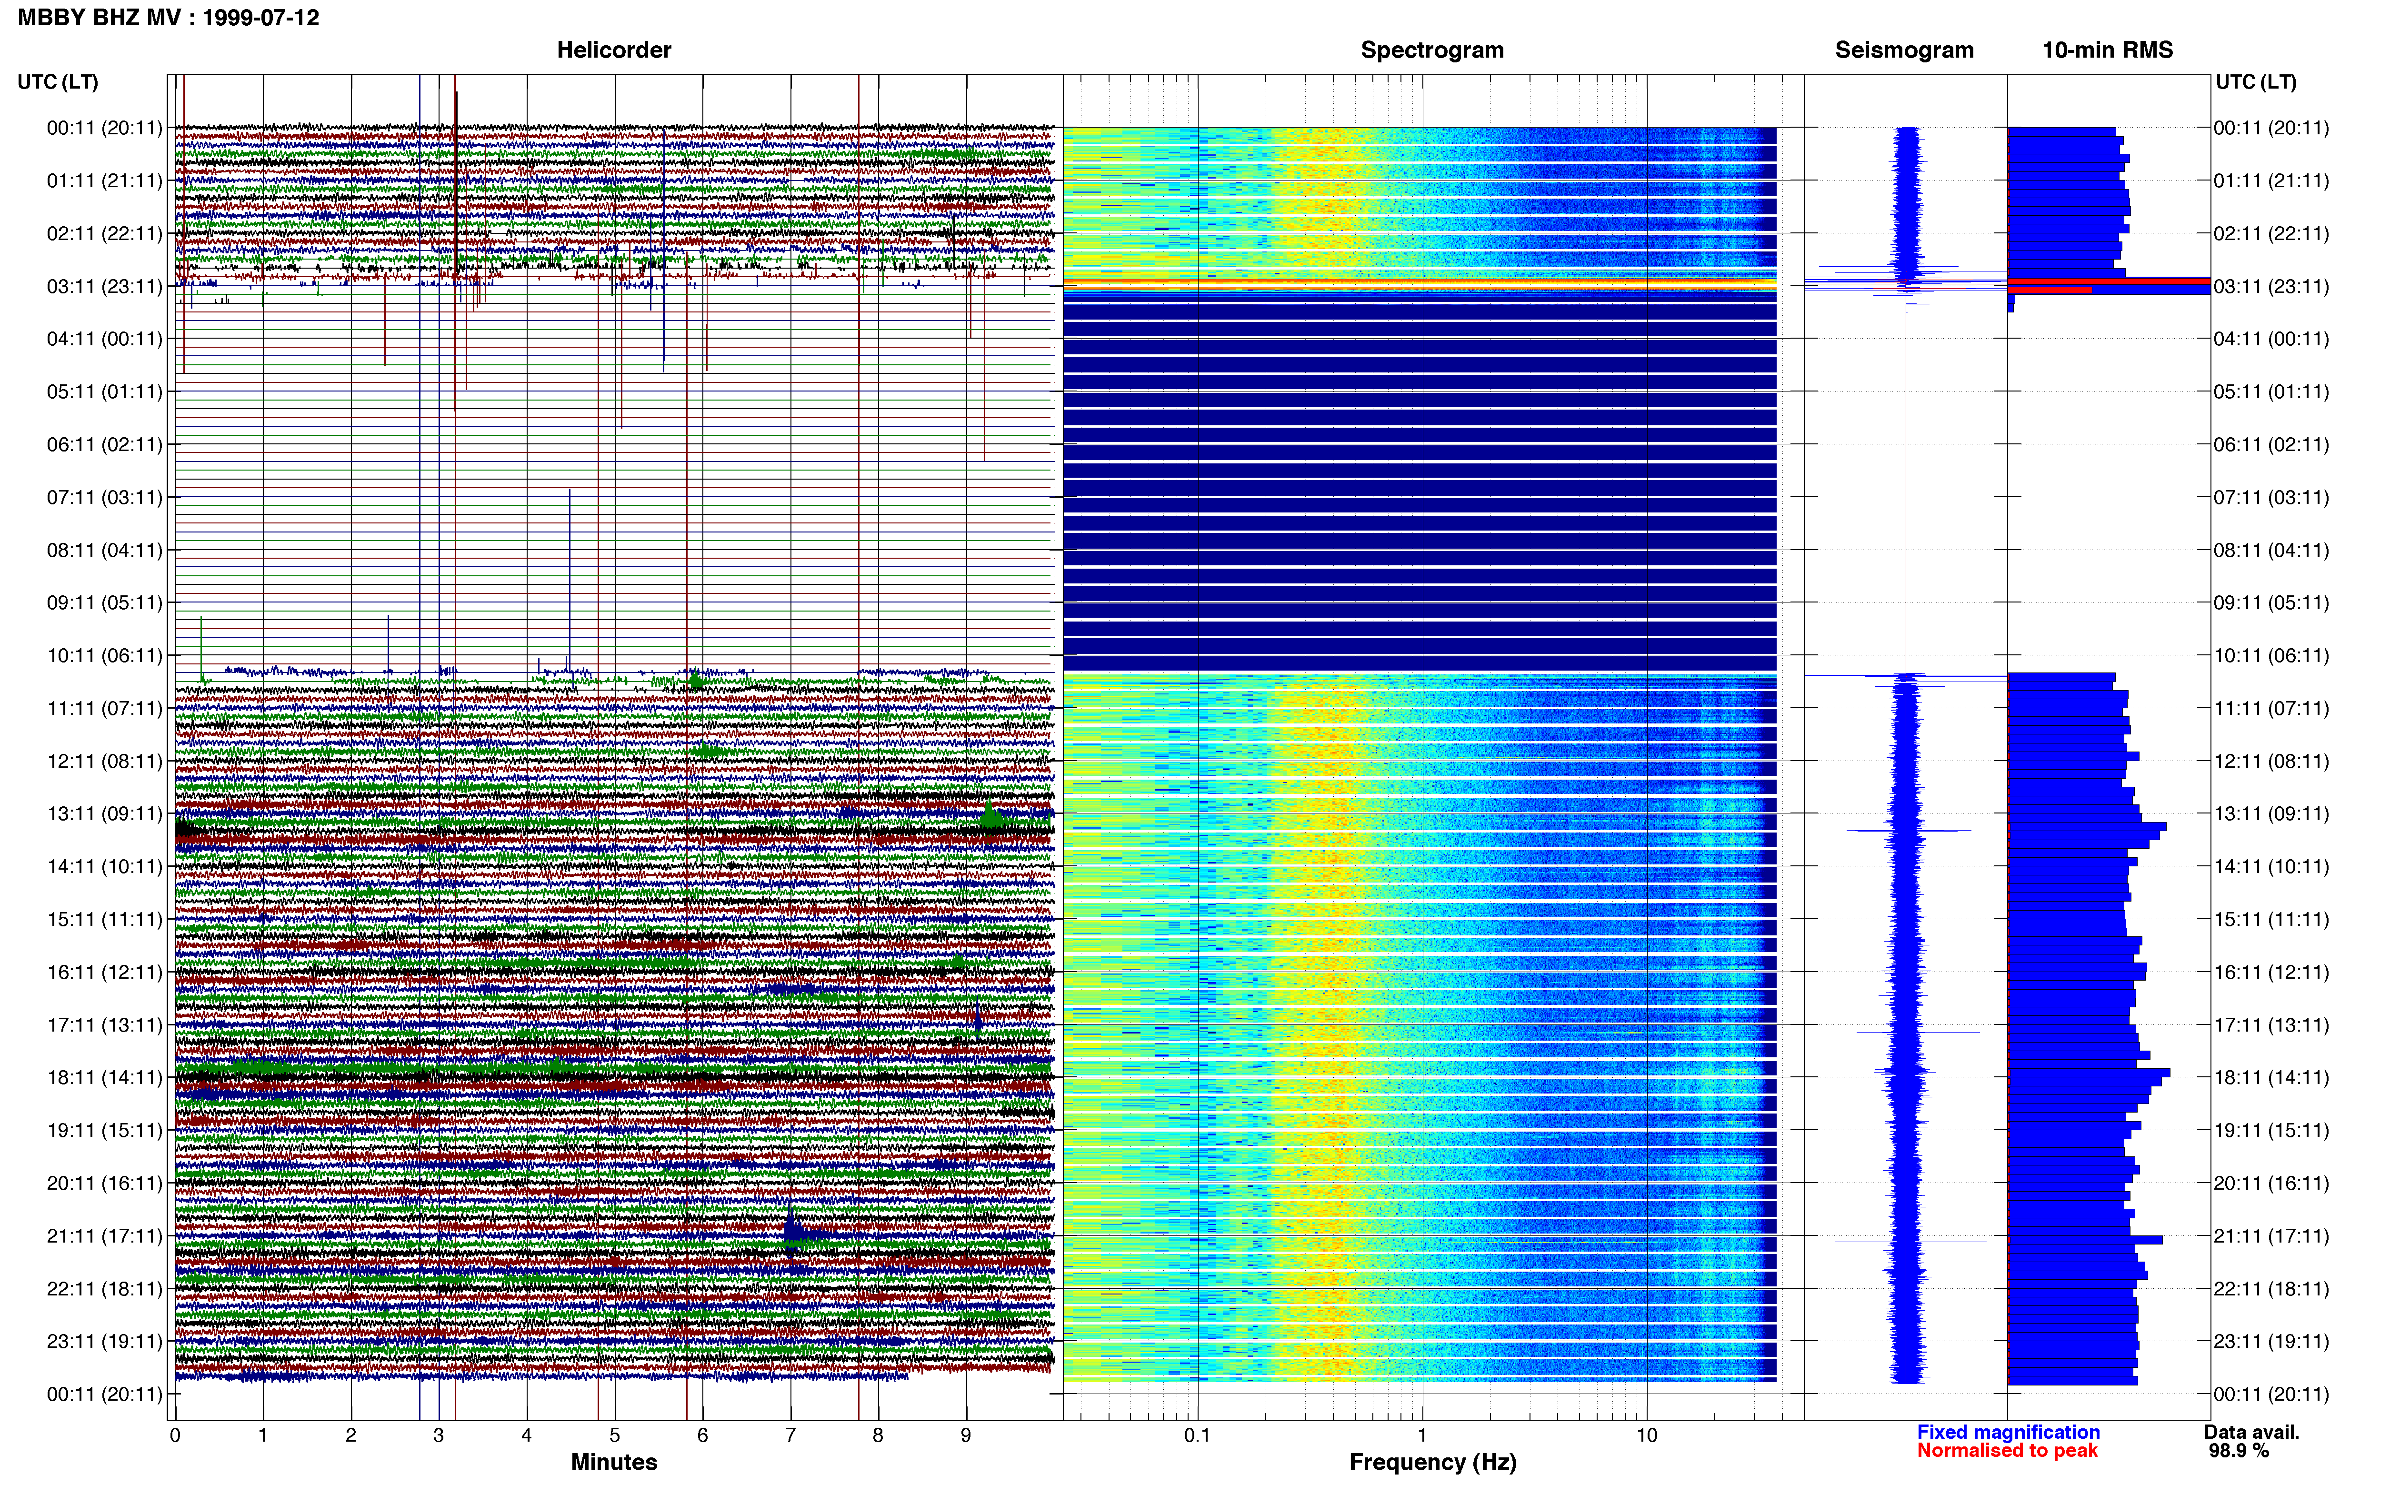2390x1495 pixels.
Task: Select the minute tick label '0'
Action: (176, 1435)
